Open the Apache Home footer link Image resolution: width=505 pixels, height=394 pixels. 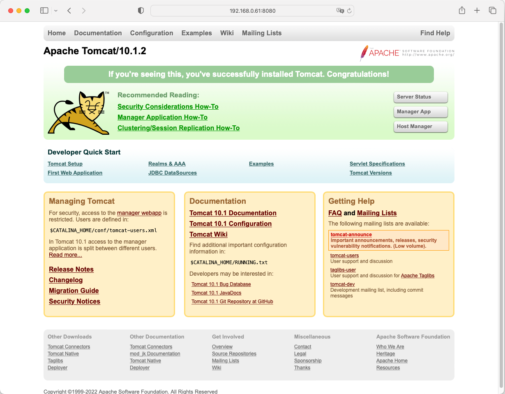coord(392,361)
